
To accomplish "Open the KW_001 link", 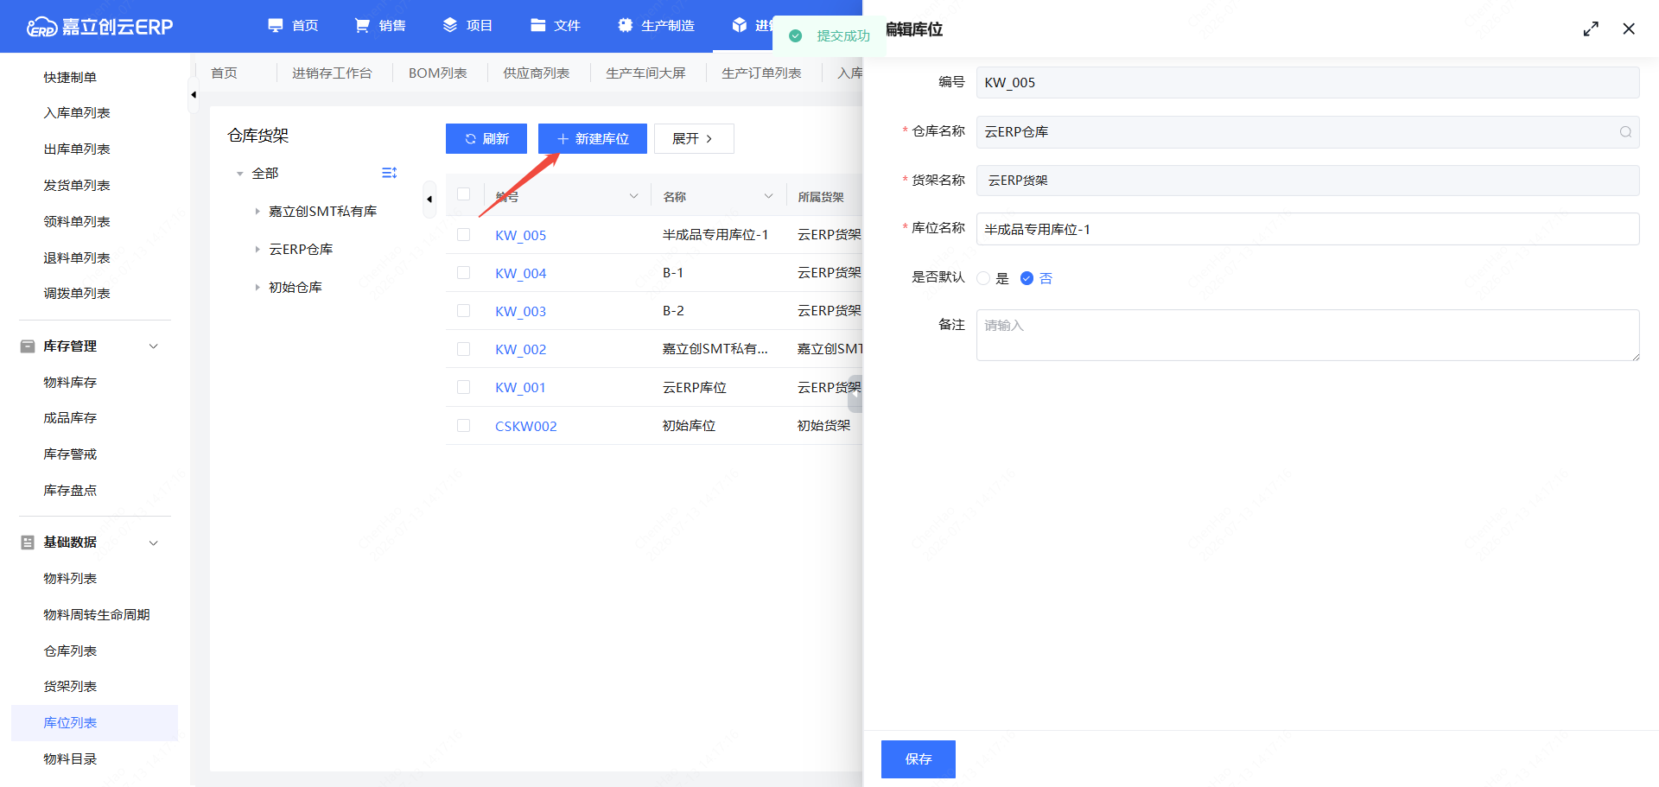I will (x=520, y=388).
